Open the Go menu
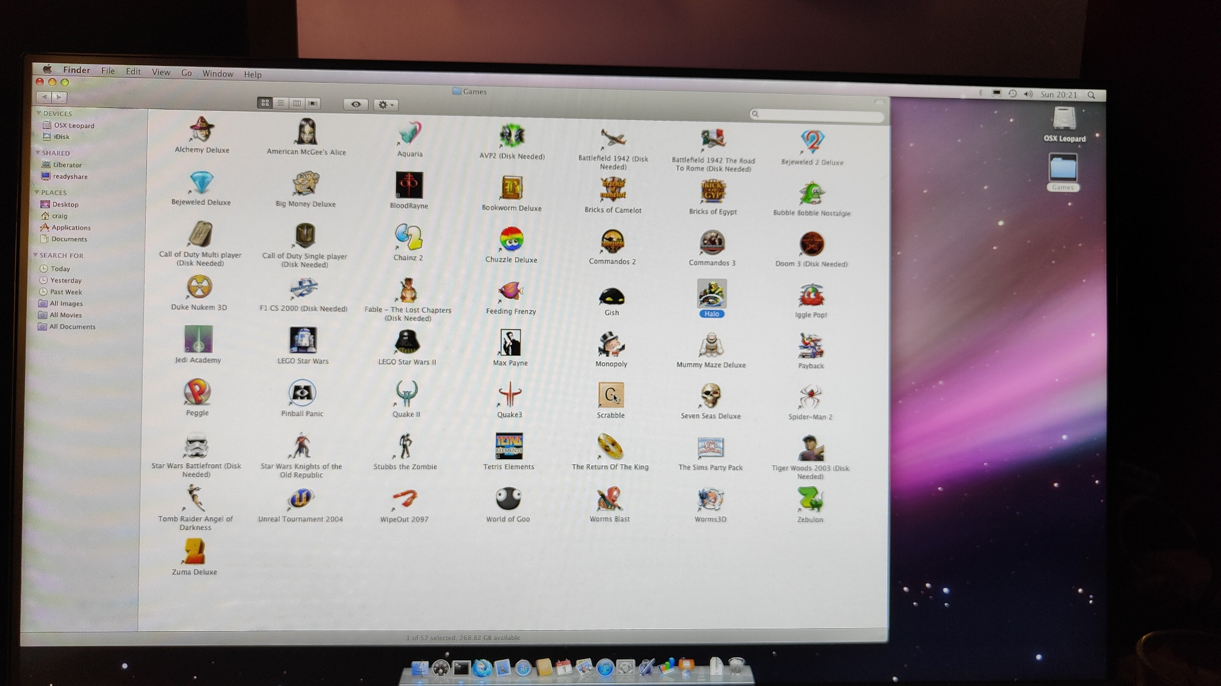The height and width of the screenshot is (686, 1221). tap(186, 73)
